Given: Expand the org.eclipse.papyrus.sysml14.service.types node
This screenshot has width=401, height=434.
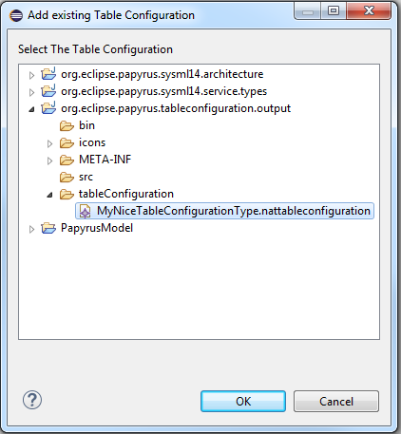Looking at the screenshot, I should click(31, 92).
